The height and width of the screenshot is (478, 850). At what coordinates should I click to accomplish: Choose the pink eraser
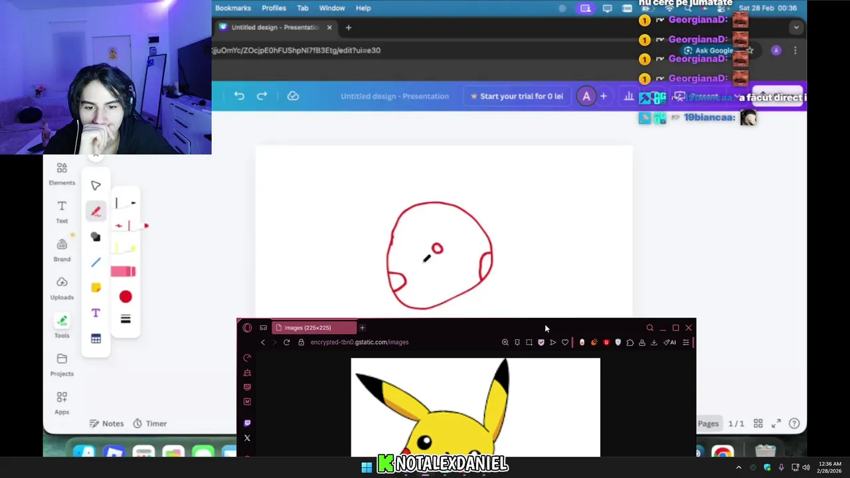(x=124, y=272)
